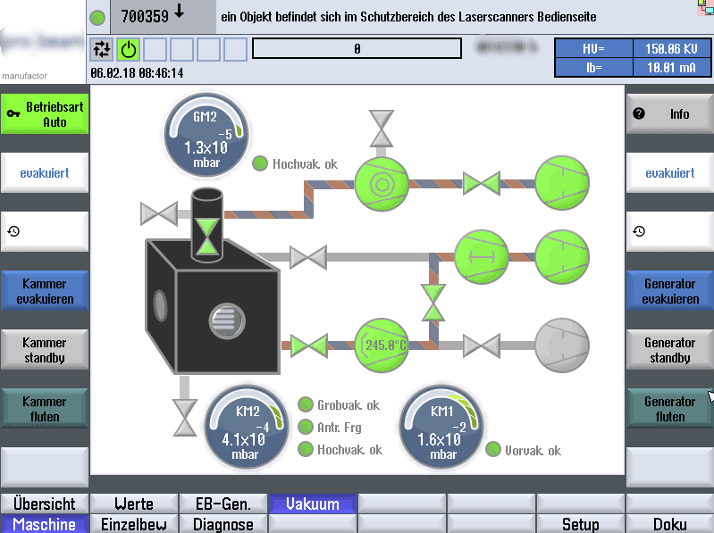
Task: Switch to the EB-Gen. tab
Action: 223,504
